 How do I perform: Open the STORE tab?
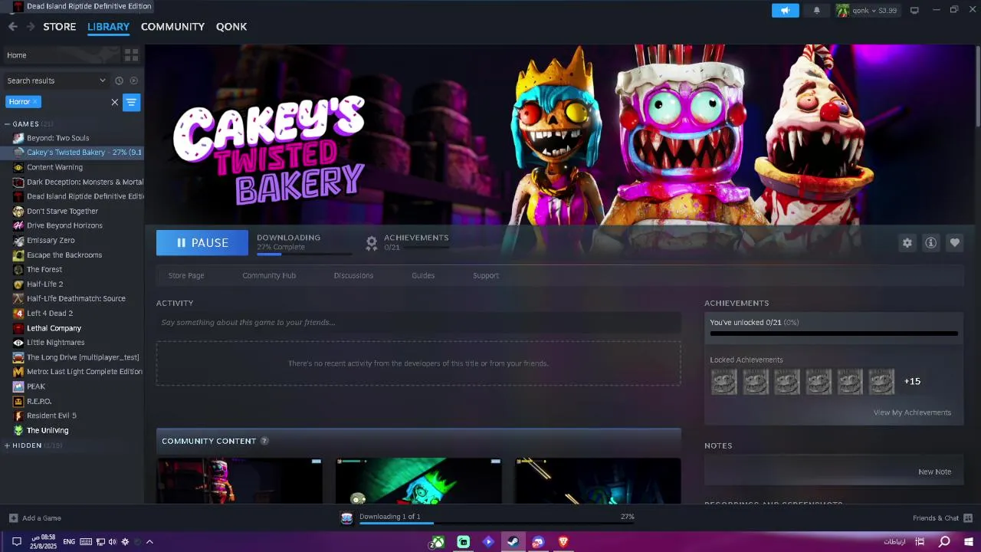coord(59,26)
